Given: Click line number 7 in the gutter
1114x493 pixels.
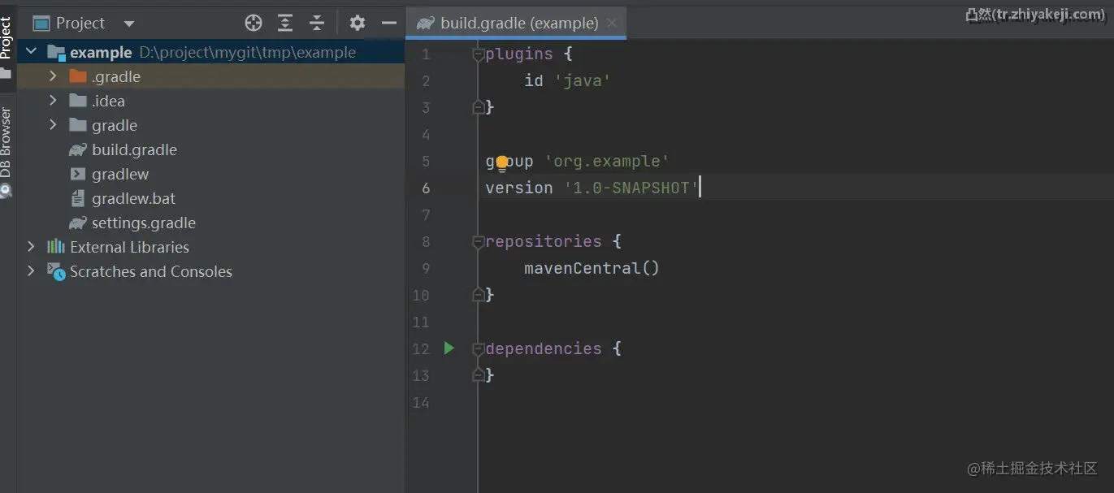Looking at the screenshot, I should [426, 214].
